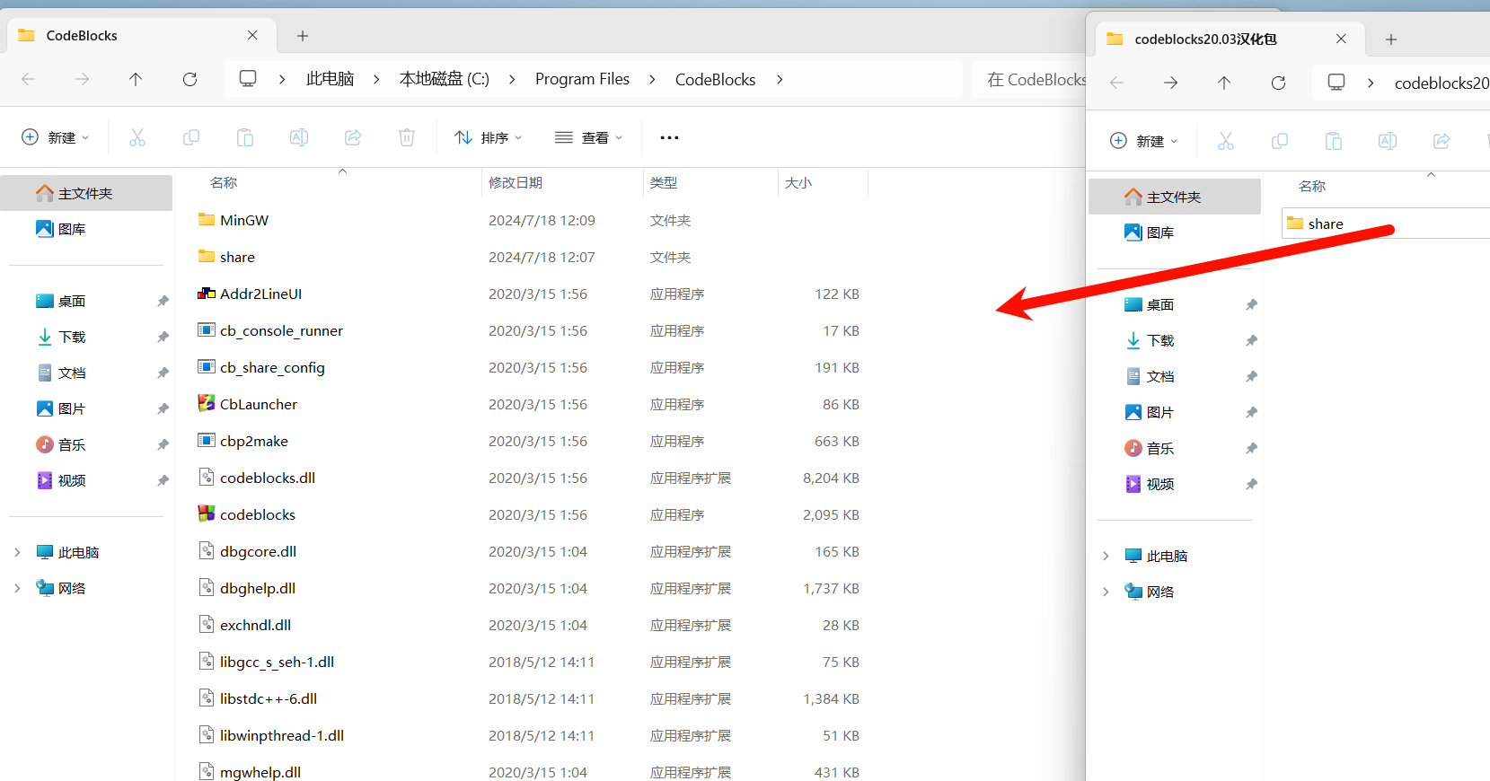Open the 排序 sort dropdown

[489, 137]
